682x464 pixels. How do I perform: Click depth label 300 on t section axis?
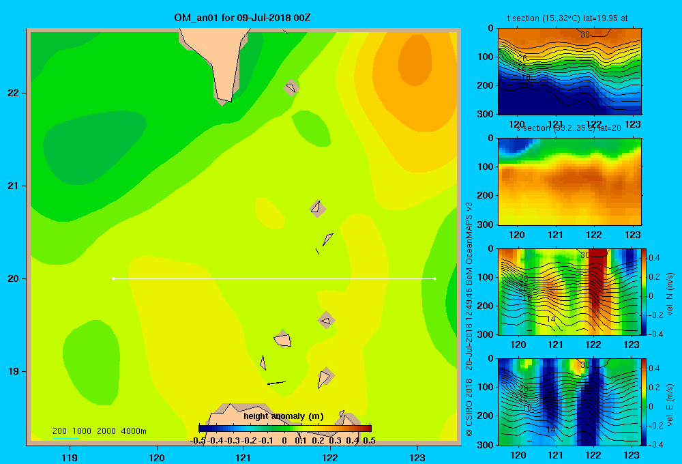485,114
